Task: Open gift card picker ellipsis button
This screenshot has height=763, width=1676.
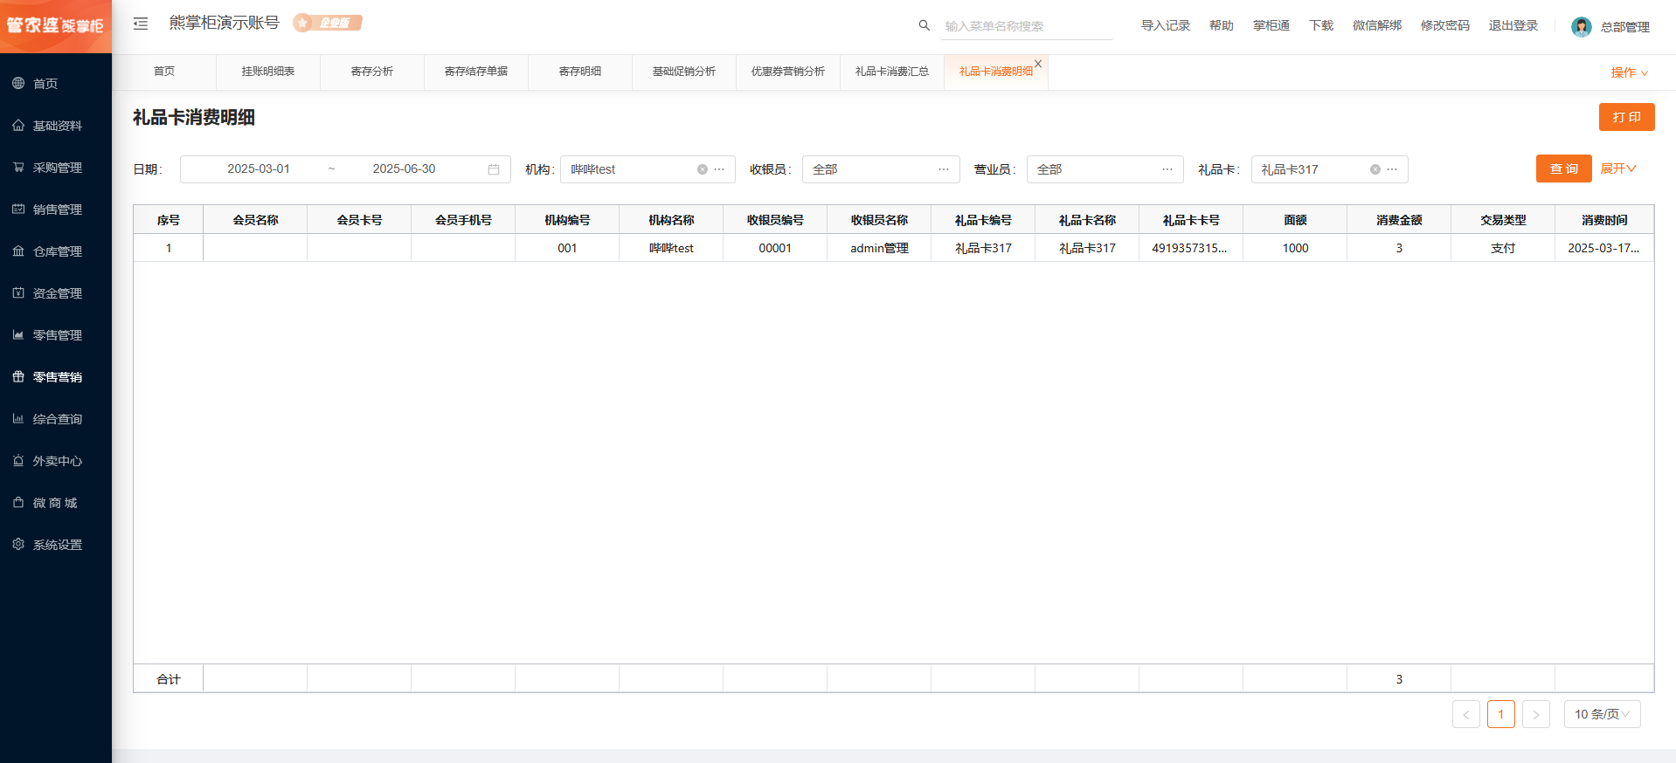Action: (1392, 169)
